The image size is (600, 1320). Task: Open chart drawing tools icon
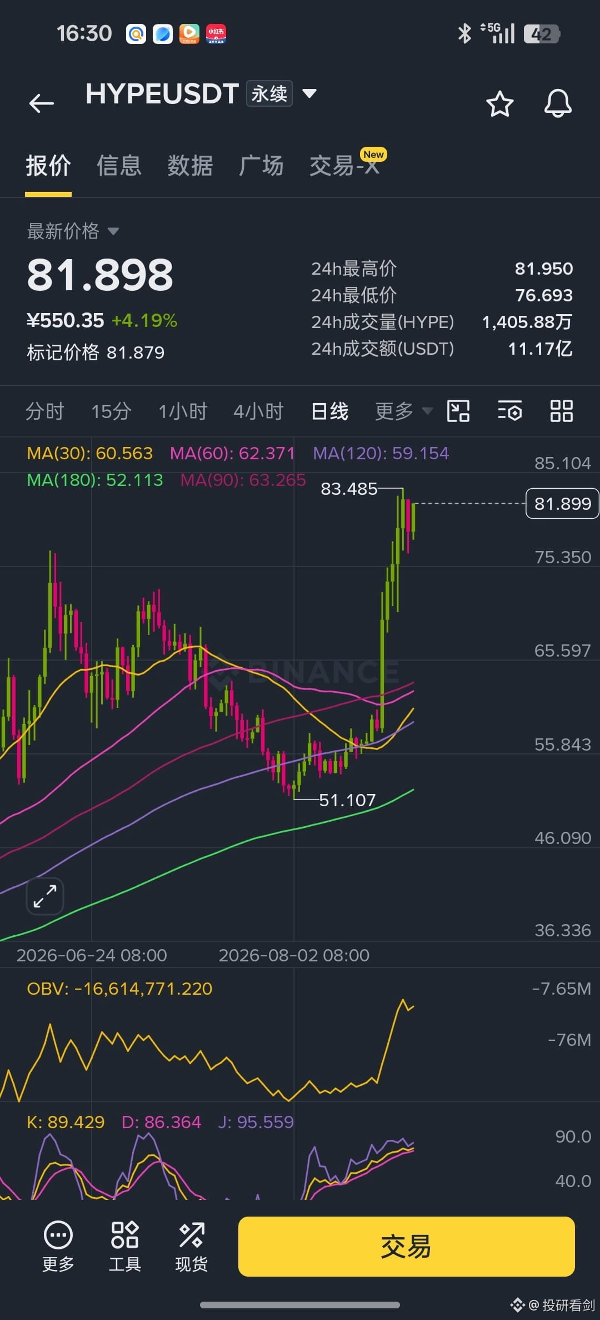[458, 411]
